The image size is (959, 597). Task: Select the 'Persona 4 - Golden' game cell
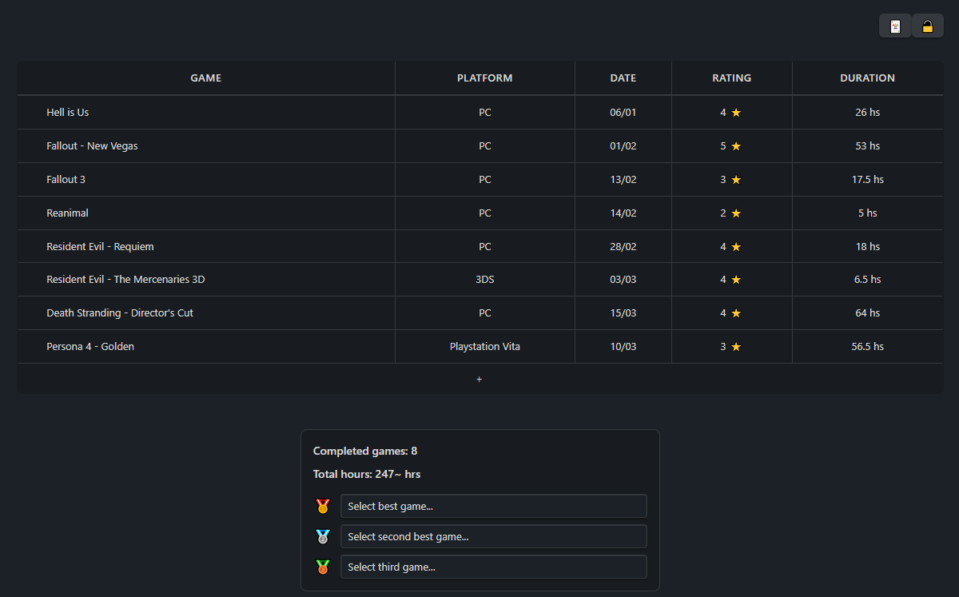[x=206, y=347]
